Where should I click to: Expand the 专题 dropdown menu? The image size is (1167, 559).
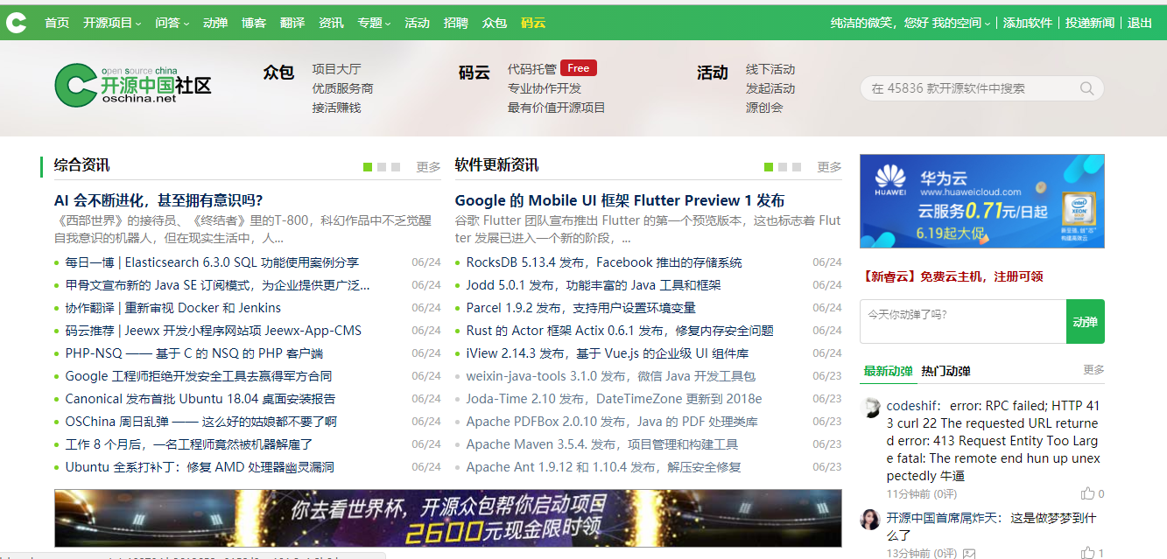(x=374, y=23)
